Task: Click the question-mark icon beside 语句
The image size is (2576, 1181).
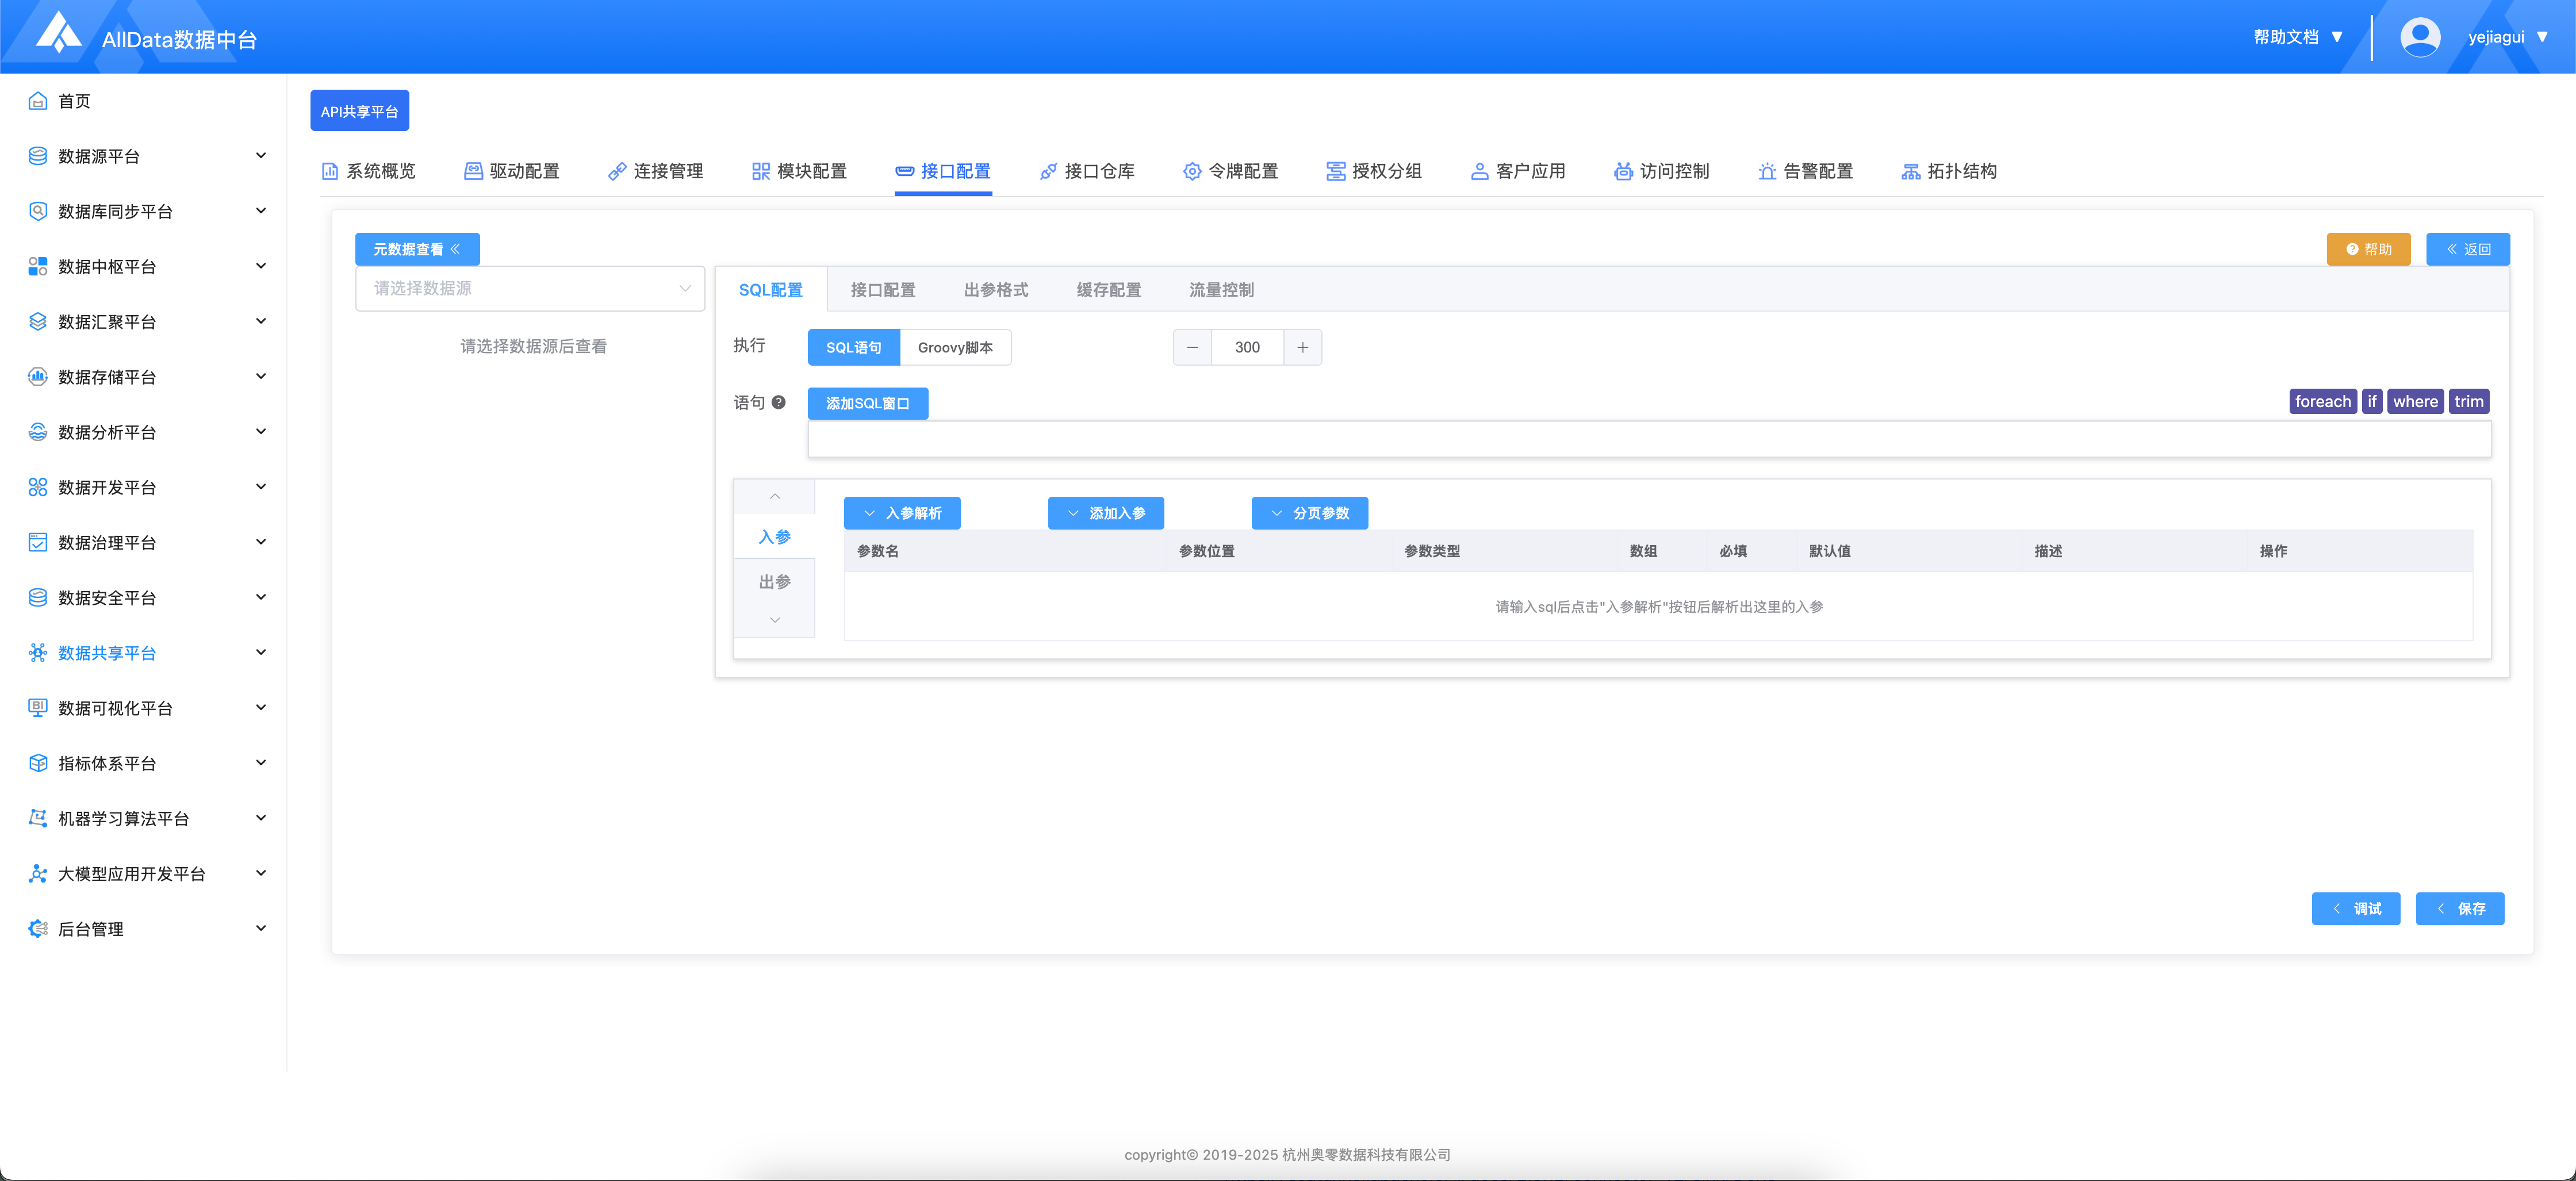Action: tap(778, 402)
